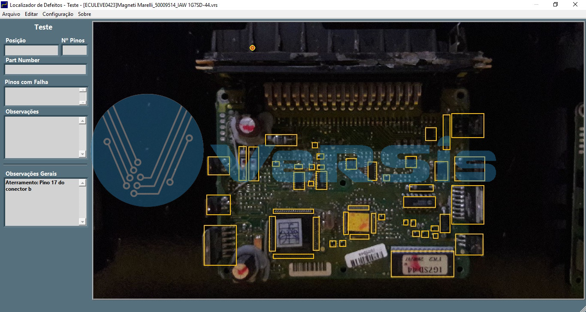
Task: Open the Editar menu
Action: (x=31, y=14)
